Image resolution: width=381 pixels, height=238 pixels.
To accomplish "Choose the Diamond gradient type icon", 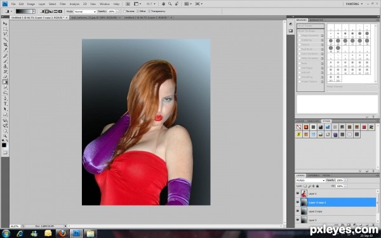I will click(60, 11).
